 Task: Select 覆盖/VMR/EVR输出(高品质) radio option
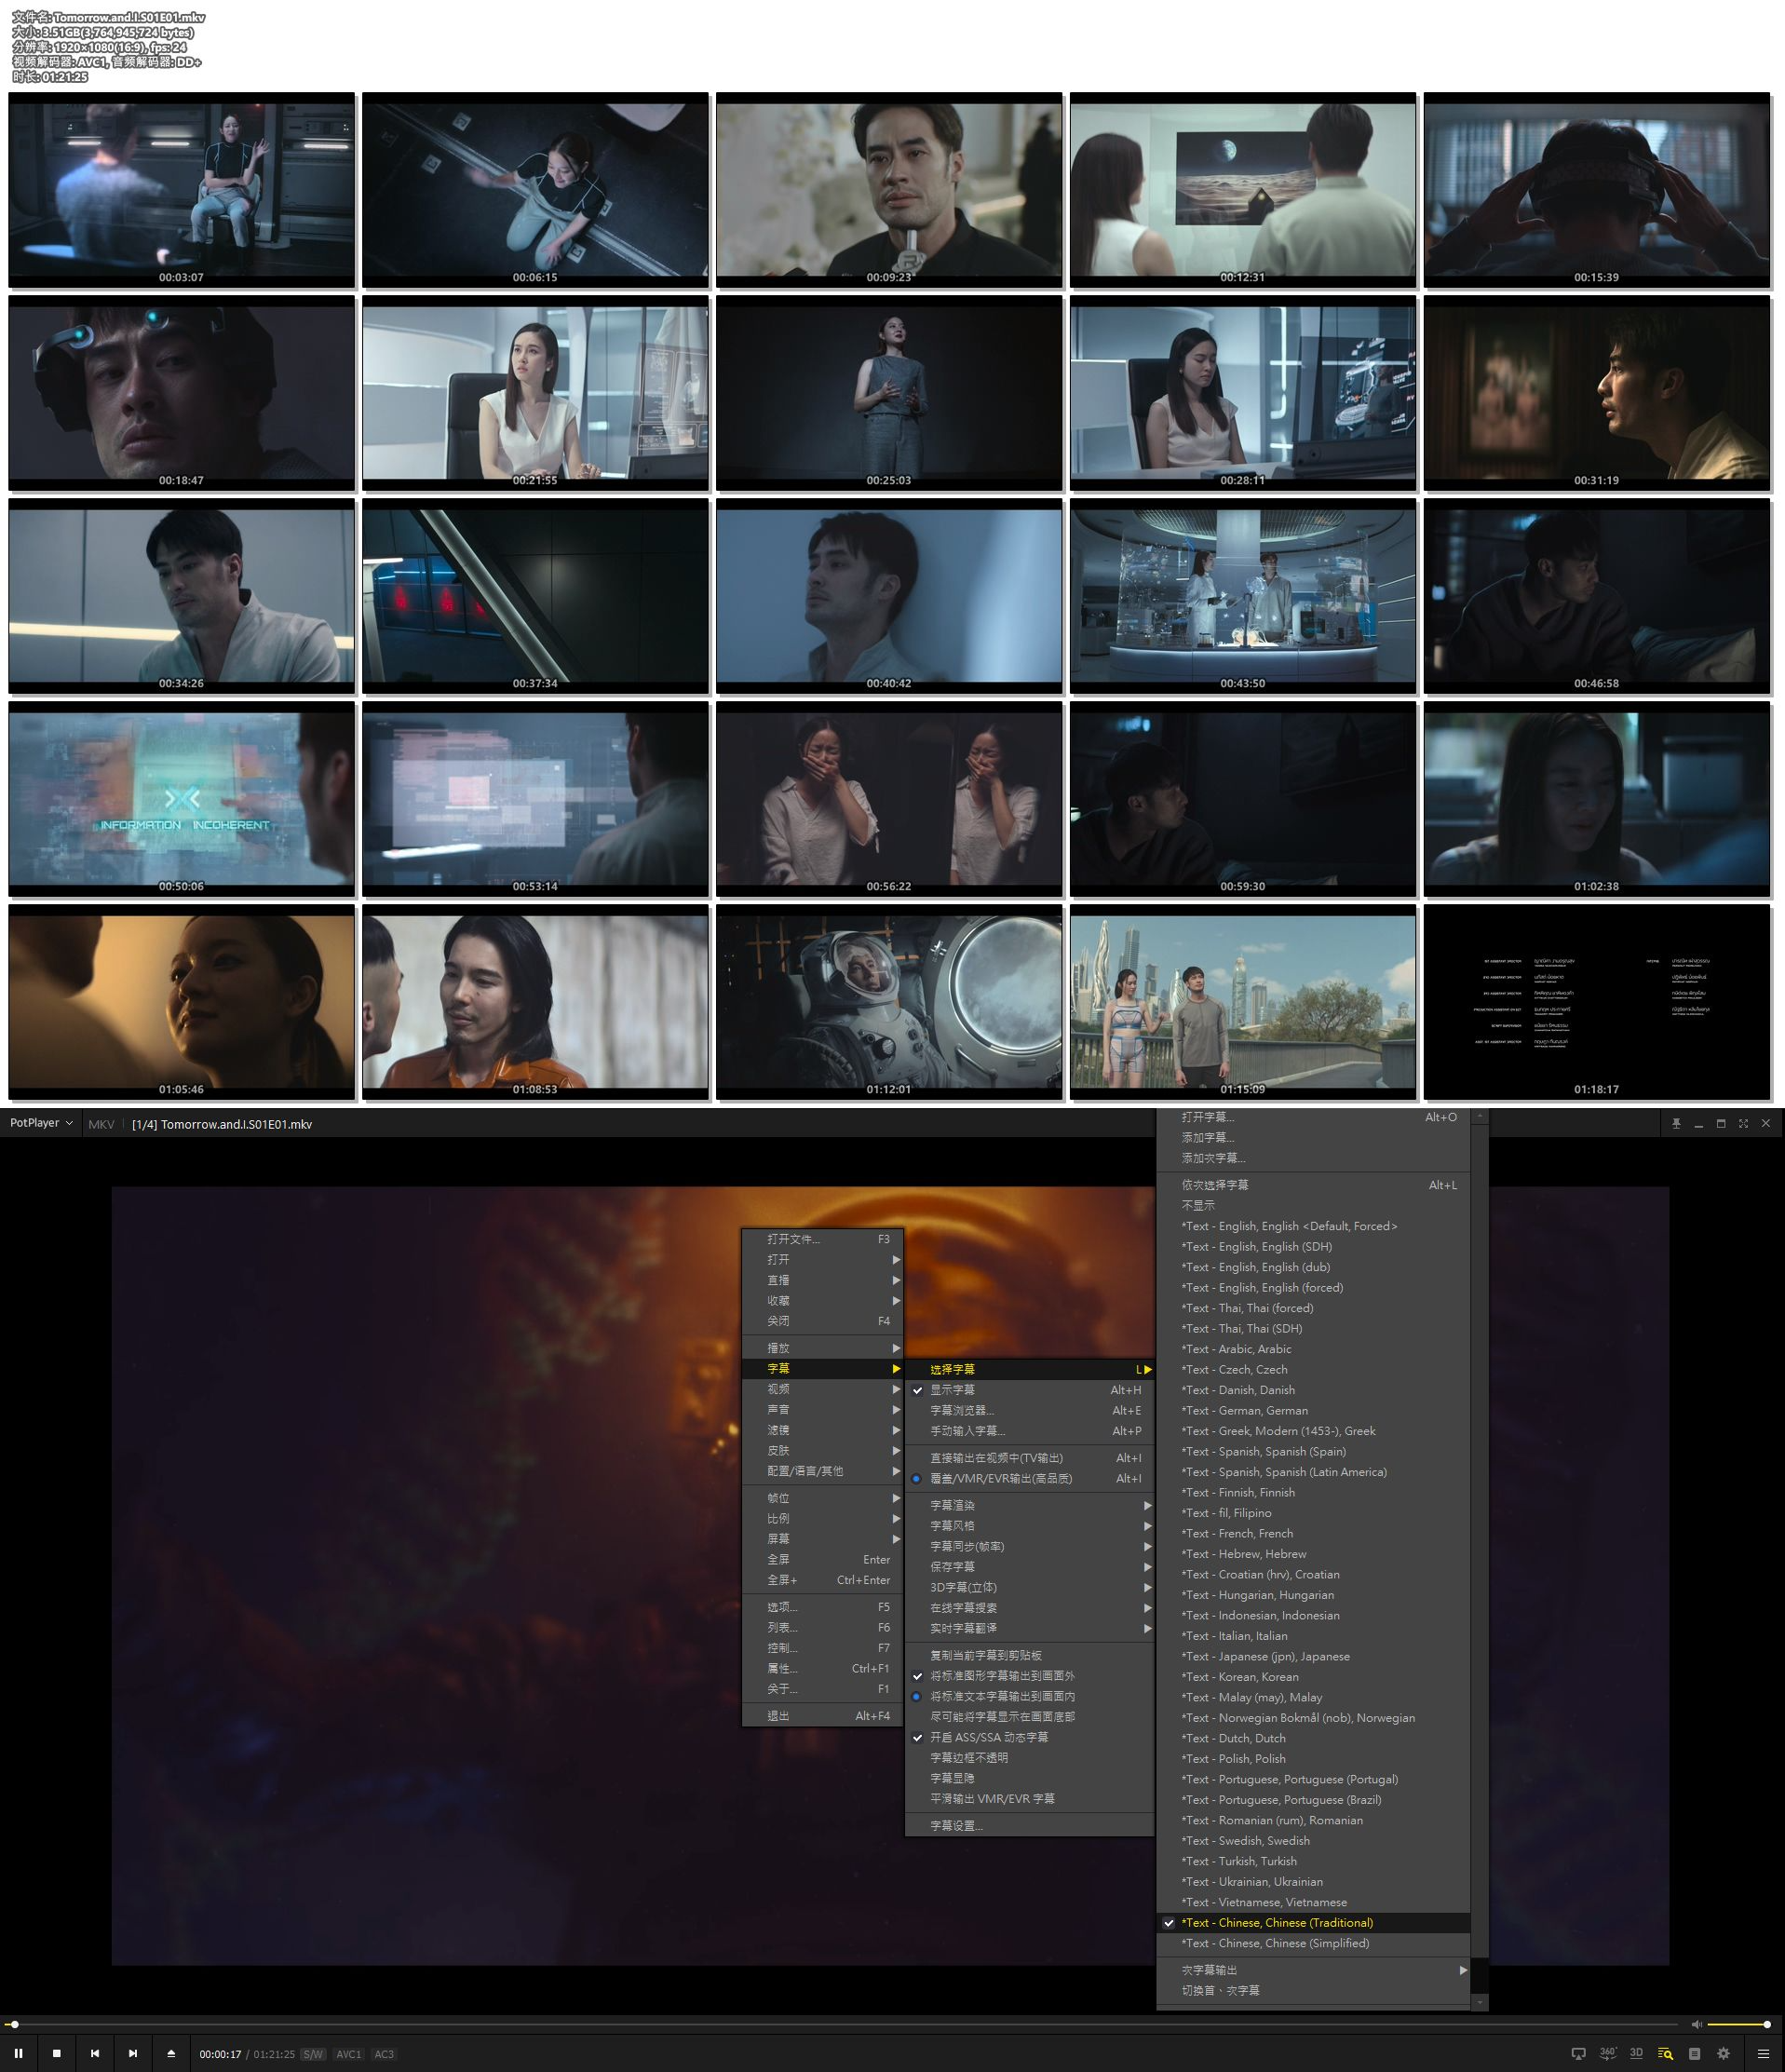(x=1030, y=1478)
